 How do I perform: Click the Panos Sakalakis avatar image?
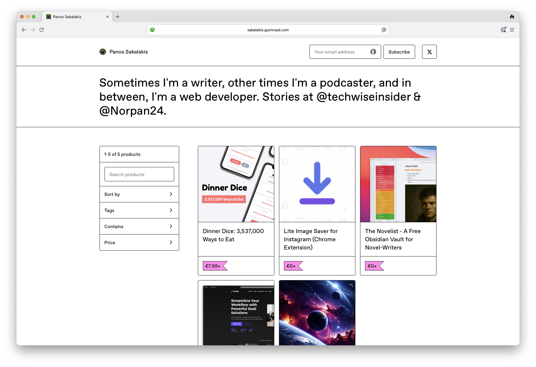(103, 52)
